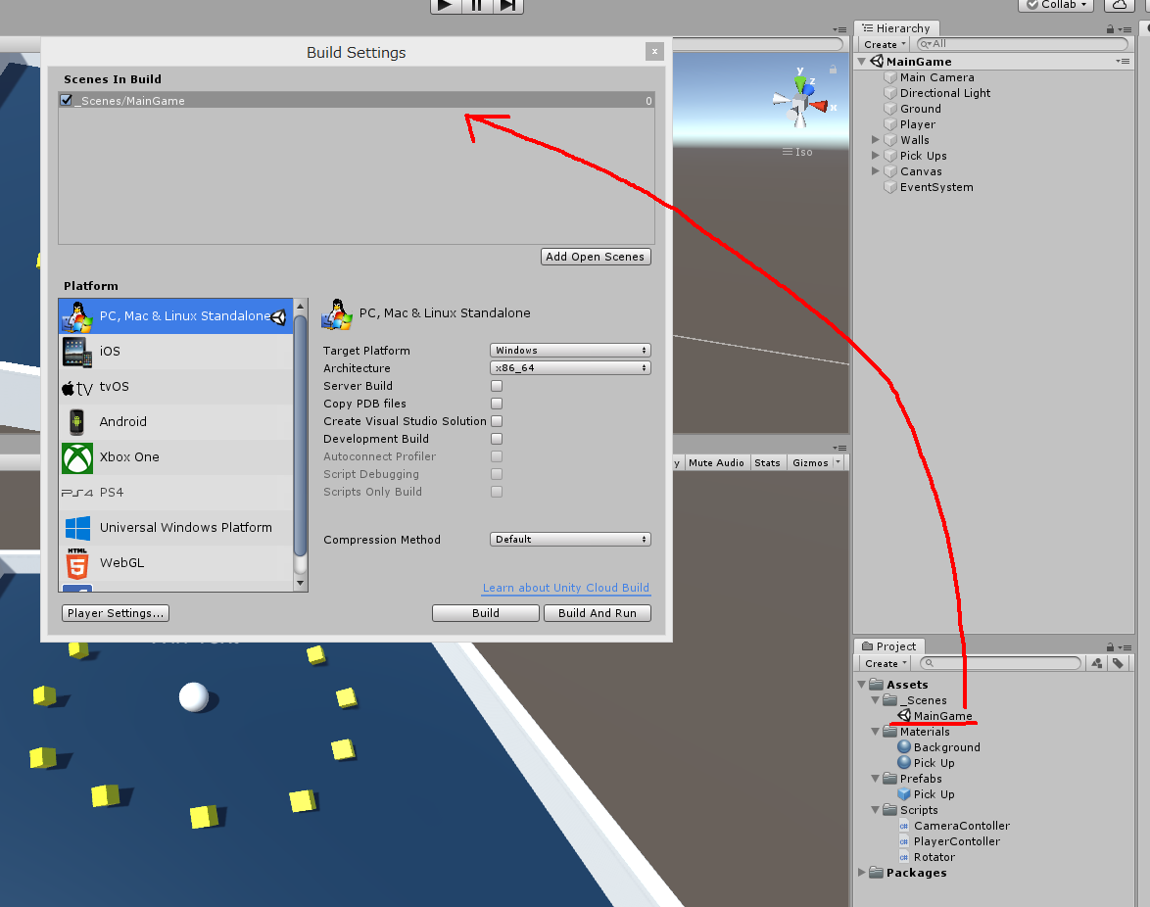1150x907 pixels.
Task: Open the Architecture dropdown
Action: pyautogui.click(x=570, y=368)
